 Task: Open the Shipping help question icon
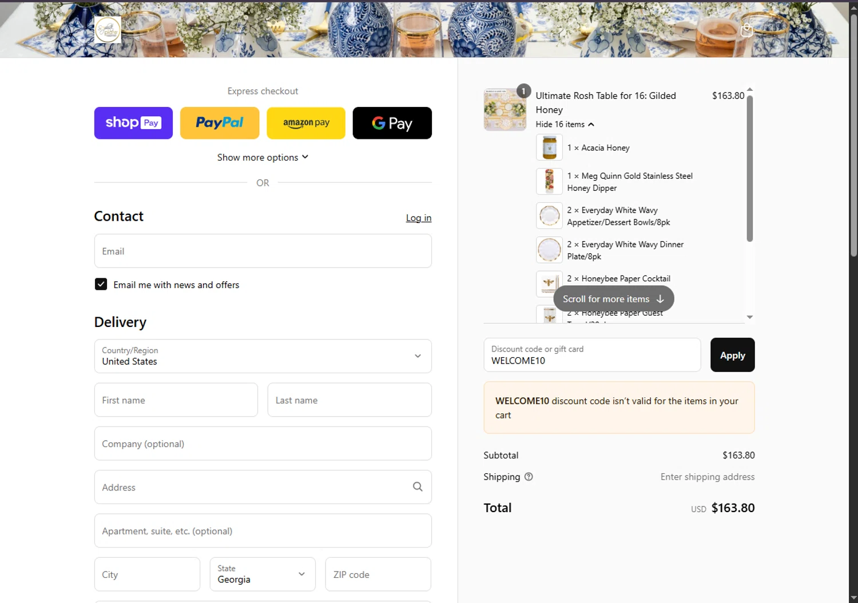pyautogui.click(x=529, y=477)
